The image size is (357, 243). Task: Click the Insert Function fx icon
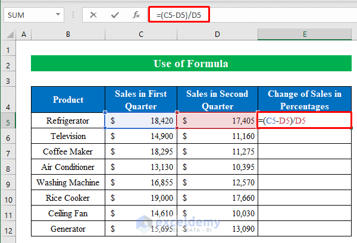coord(136,14)
